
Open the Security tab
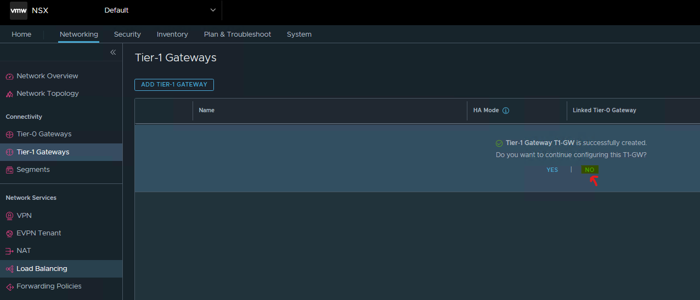[x=127, y=34]
